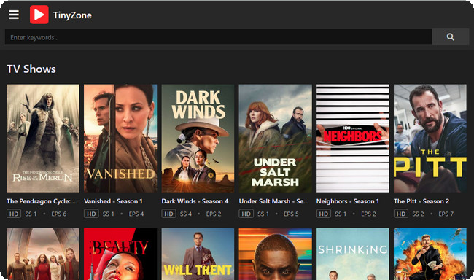The height and width of the screenshot is (280, 474).
Task: Open the Will Trent poster
Action: (198, 254)
